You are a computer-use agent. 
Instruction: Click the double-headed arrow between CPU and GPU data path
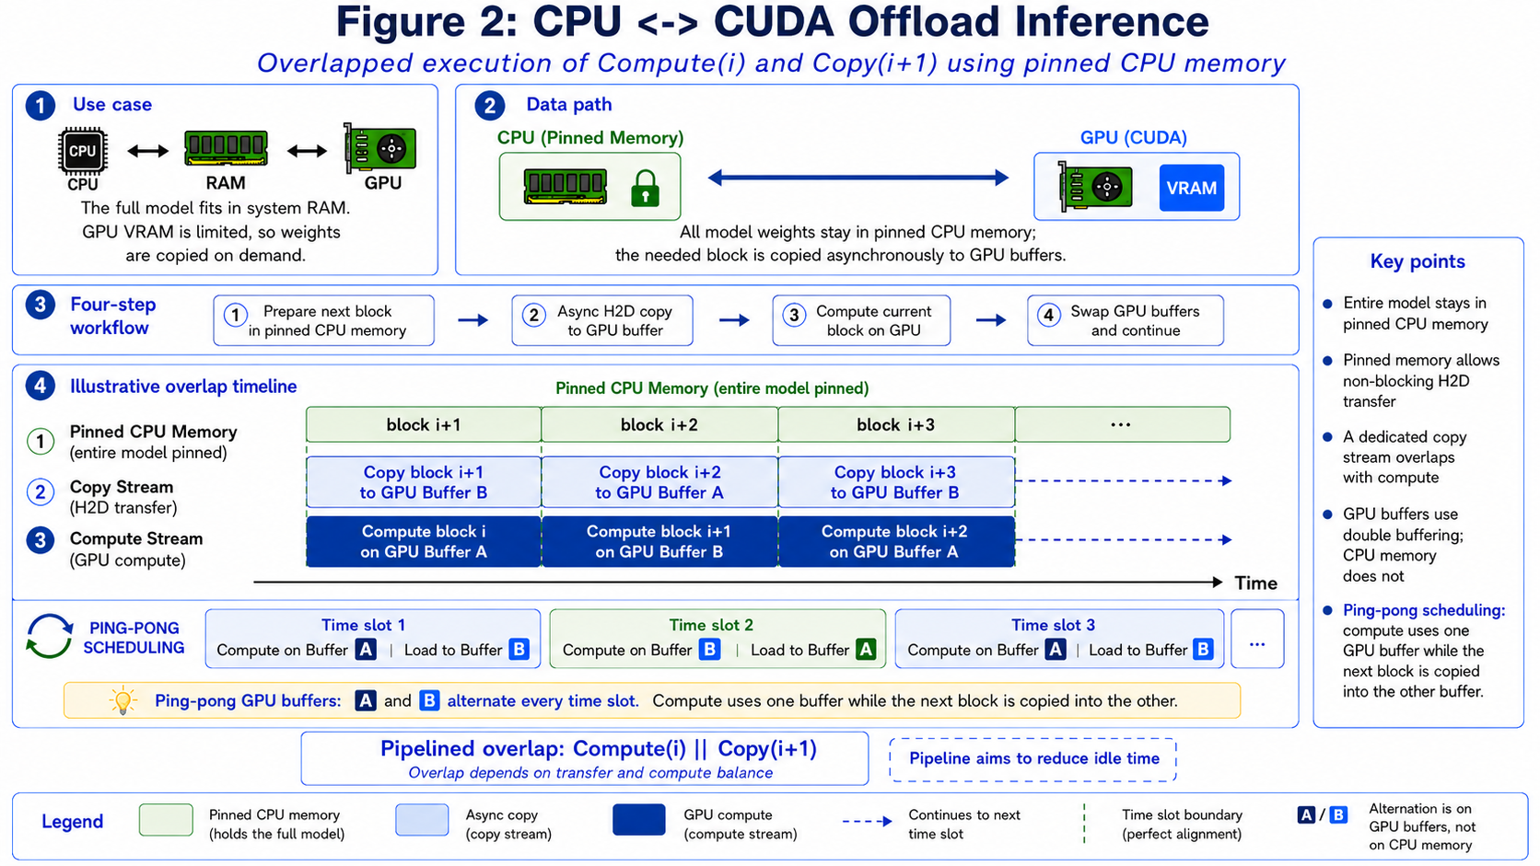tap(858, 178)
